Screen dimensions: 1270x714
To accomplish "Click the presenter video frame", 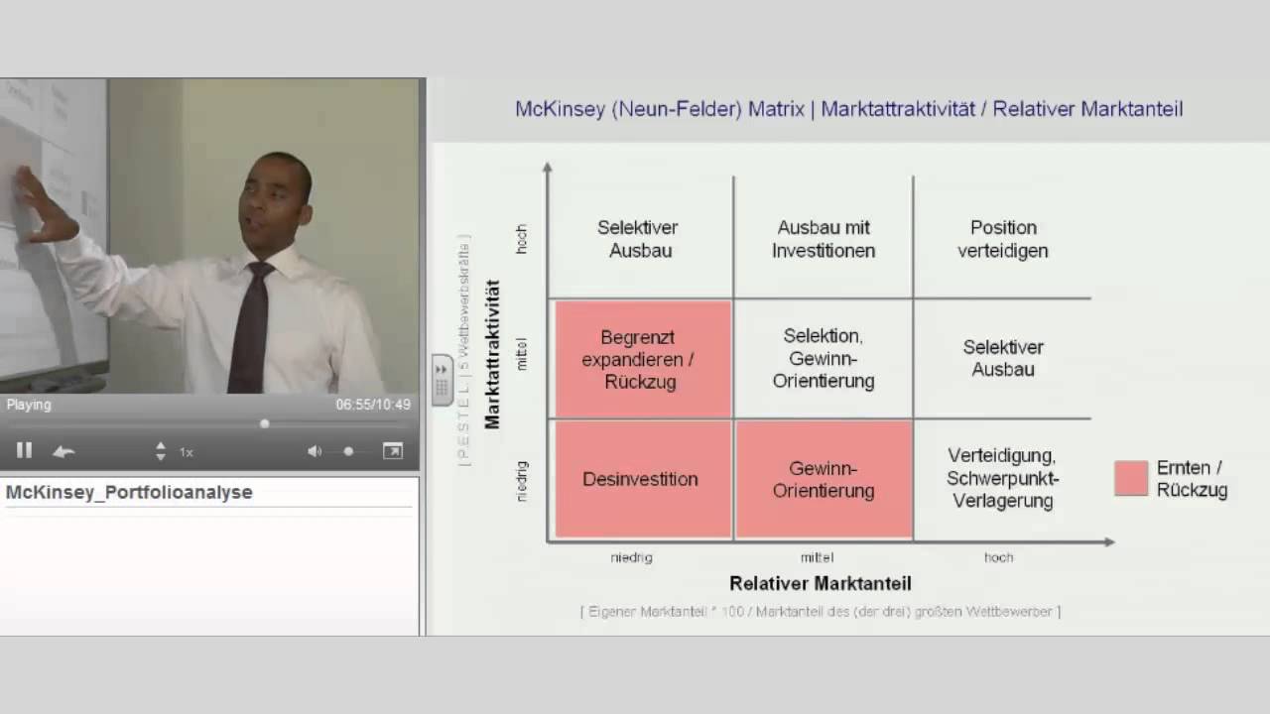I will pyautogui.click(x=208, y=236).
